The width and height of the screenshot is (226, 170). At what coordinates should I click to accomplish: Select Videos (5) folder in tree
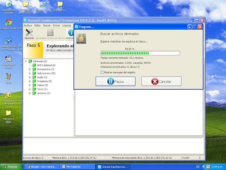pos(42,85)
